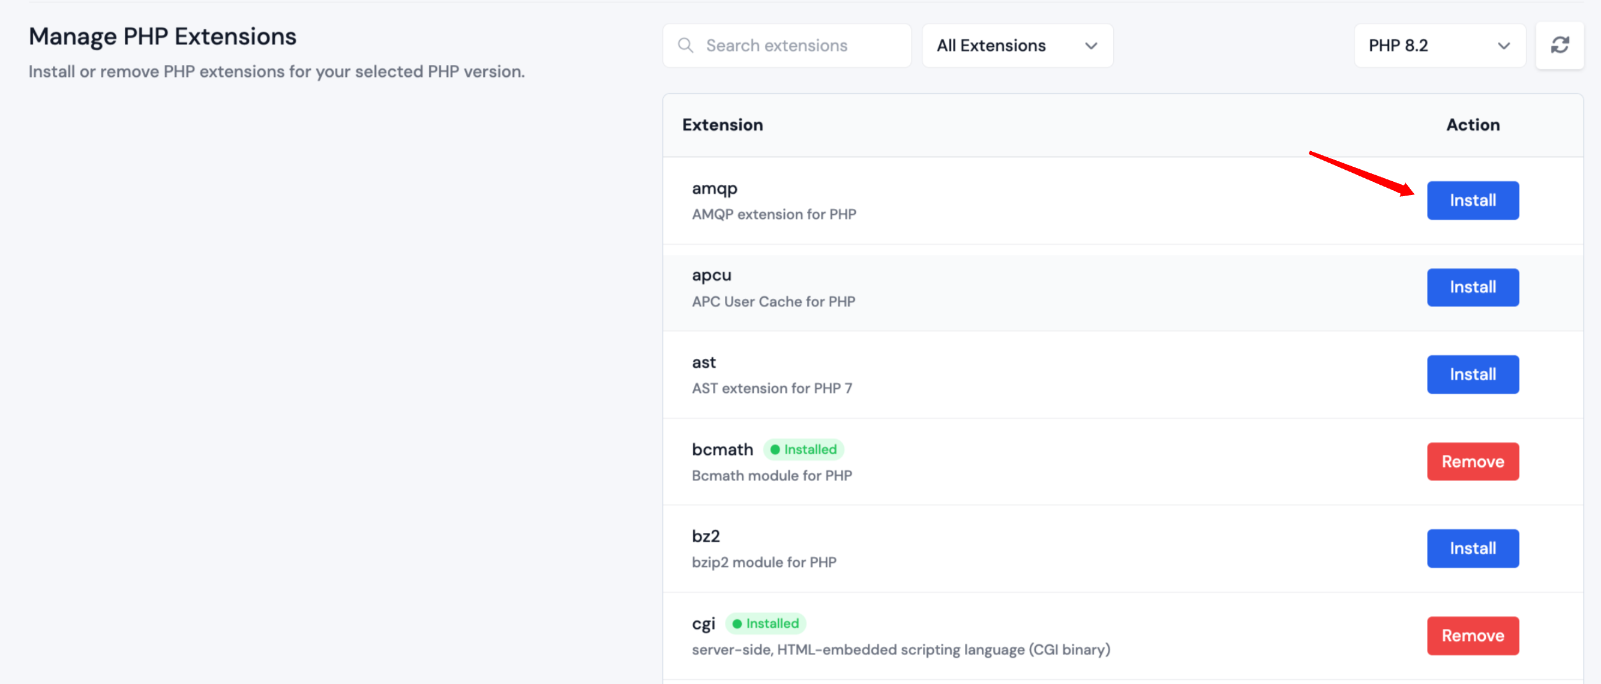The image size is (1601, 684).
Task: Open the PHP version selector showing PHP 8.2
Action: [1440, 45]
